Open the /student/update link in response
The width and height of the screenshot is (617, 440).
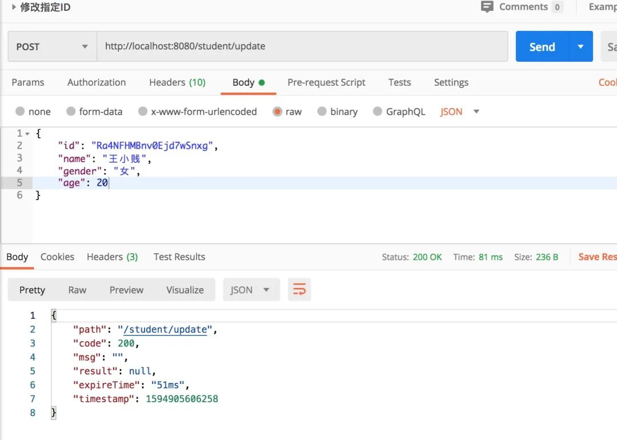[x=165, y=329]
